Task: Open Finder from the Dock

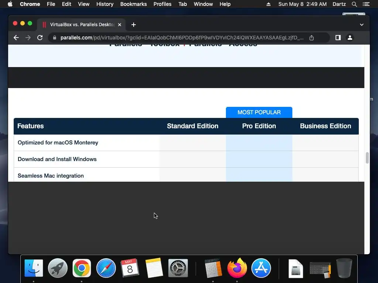Action: (x=34, y=268)
